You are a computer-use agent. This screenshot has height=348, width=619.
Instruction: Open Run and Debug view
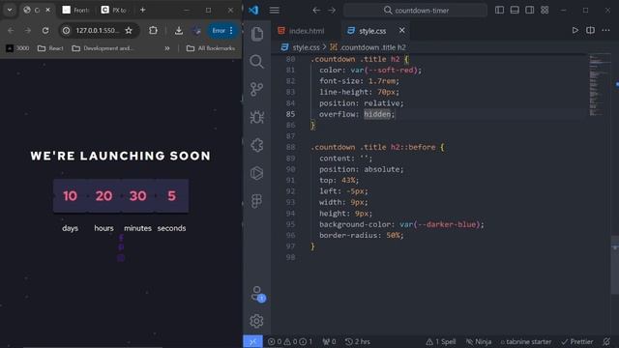tap(256, 117)
